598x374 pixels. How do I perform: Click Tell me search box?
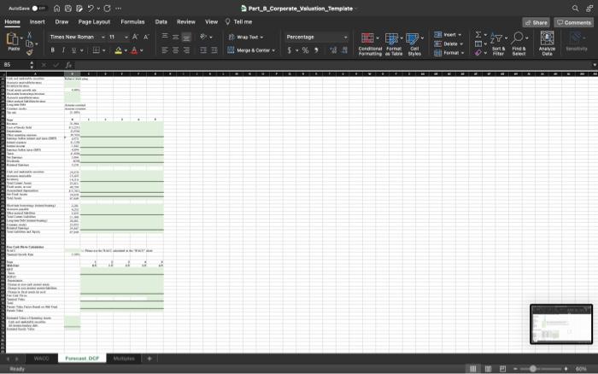pos(238,21)
